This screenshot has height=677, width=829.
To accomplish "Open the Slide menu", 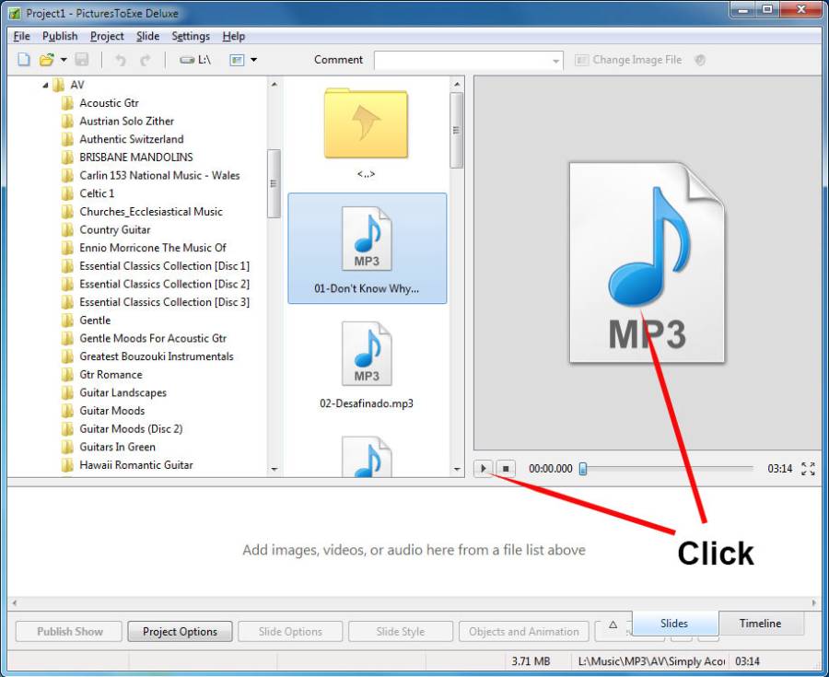I will click(147, 36).
